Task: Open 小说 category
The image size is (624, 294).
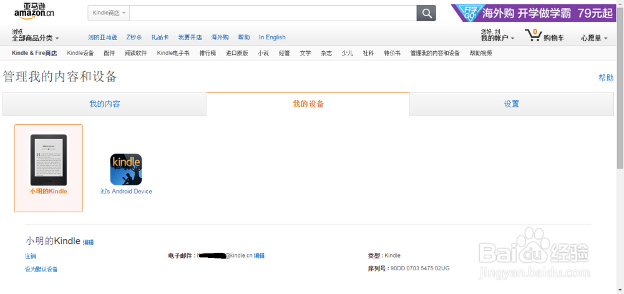Action: click(263, 53)
